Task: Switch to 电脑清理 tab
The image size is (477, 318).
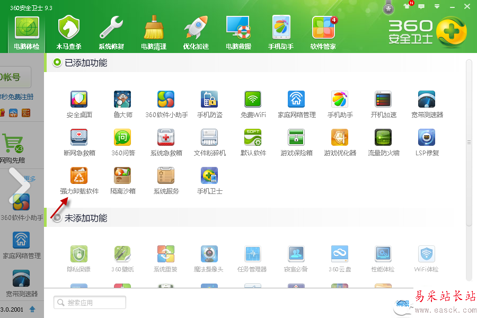Action: tap(154, 33)
